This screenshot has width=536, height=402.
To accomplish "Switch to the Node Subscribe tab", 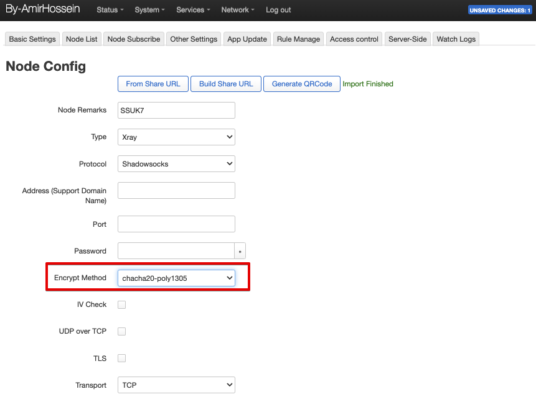I will 134,39.
